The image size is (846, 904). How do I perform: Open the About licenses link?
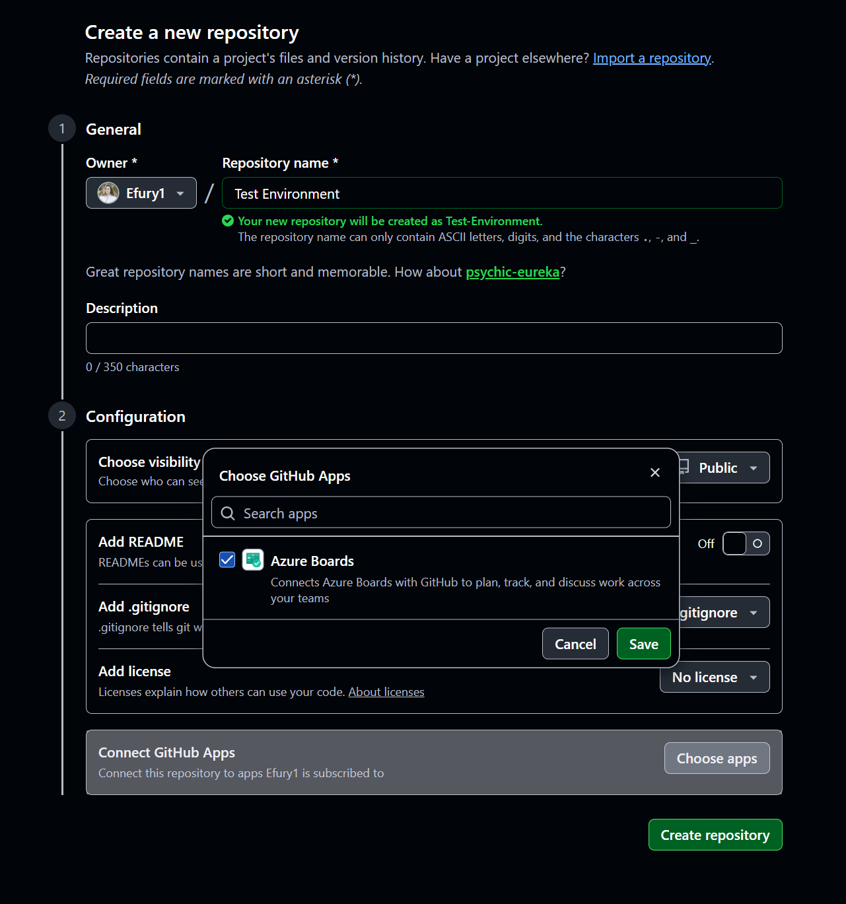pyautogui.click(x=386, y=691)
